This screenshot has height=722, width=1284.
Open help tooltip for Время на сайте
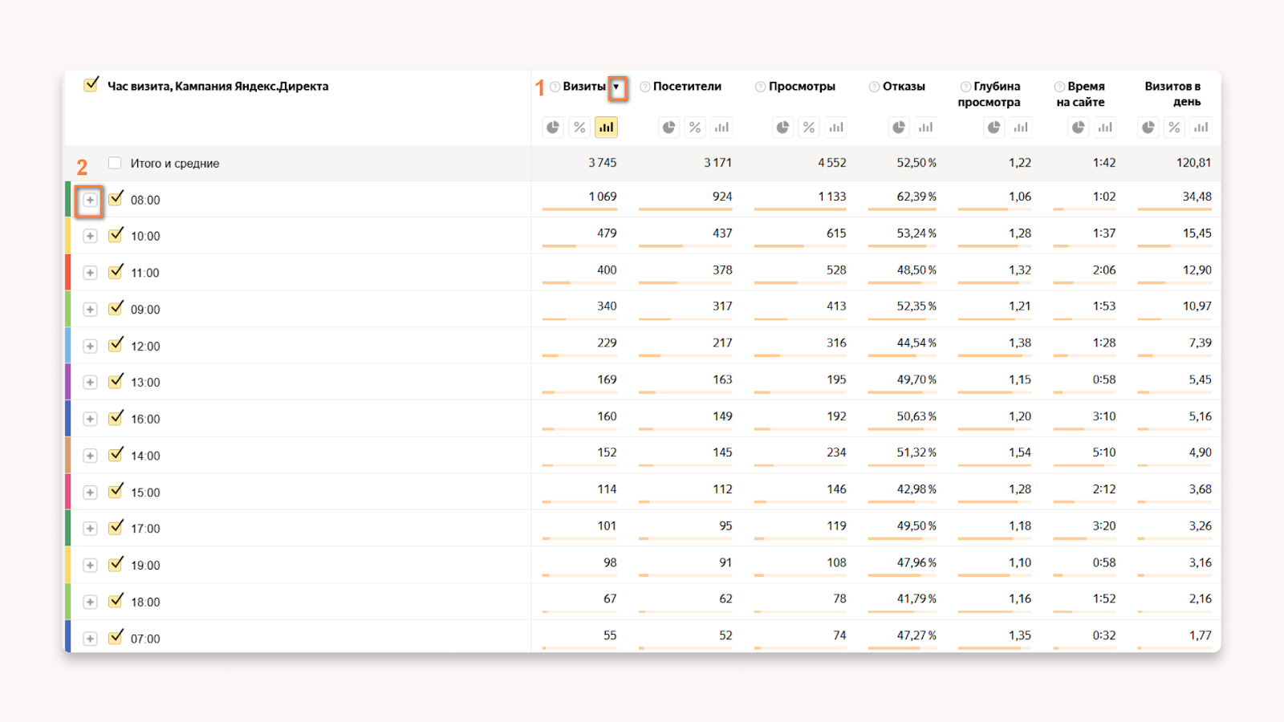[x=1059, y=87]
